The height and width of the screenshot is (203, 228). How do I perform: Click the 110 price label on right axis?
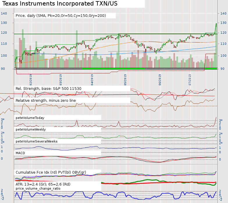[223, 44]
